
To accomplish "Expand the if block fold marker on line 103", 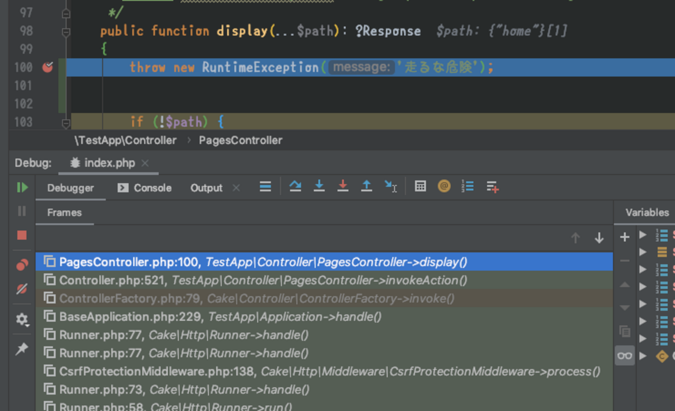I will (66, 123).
